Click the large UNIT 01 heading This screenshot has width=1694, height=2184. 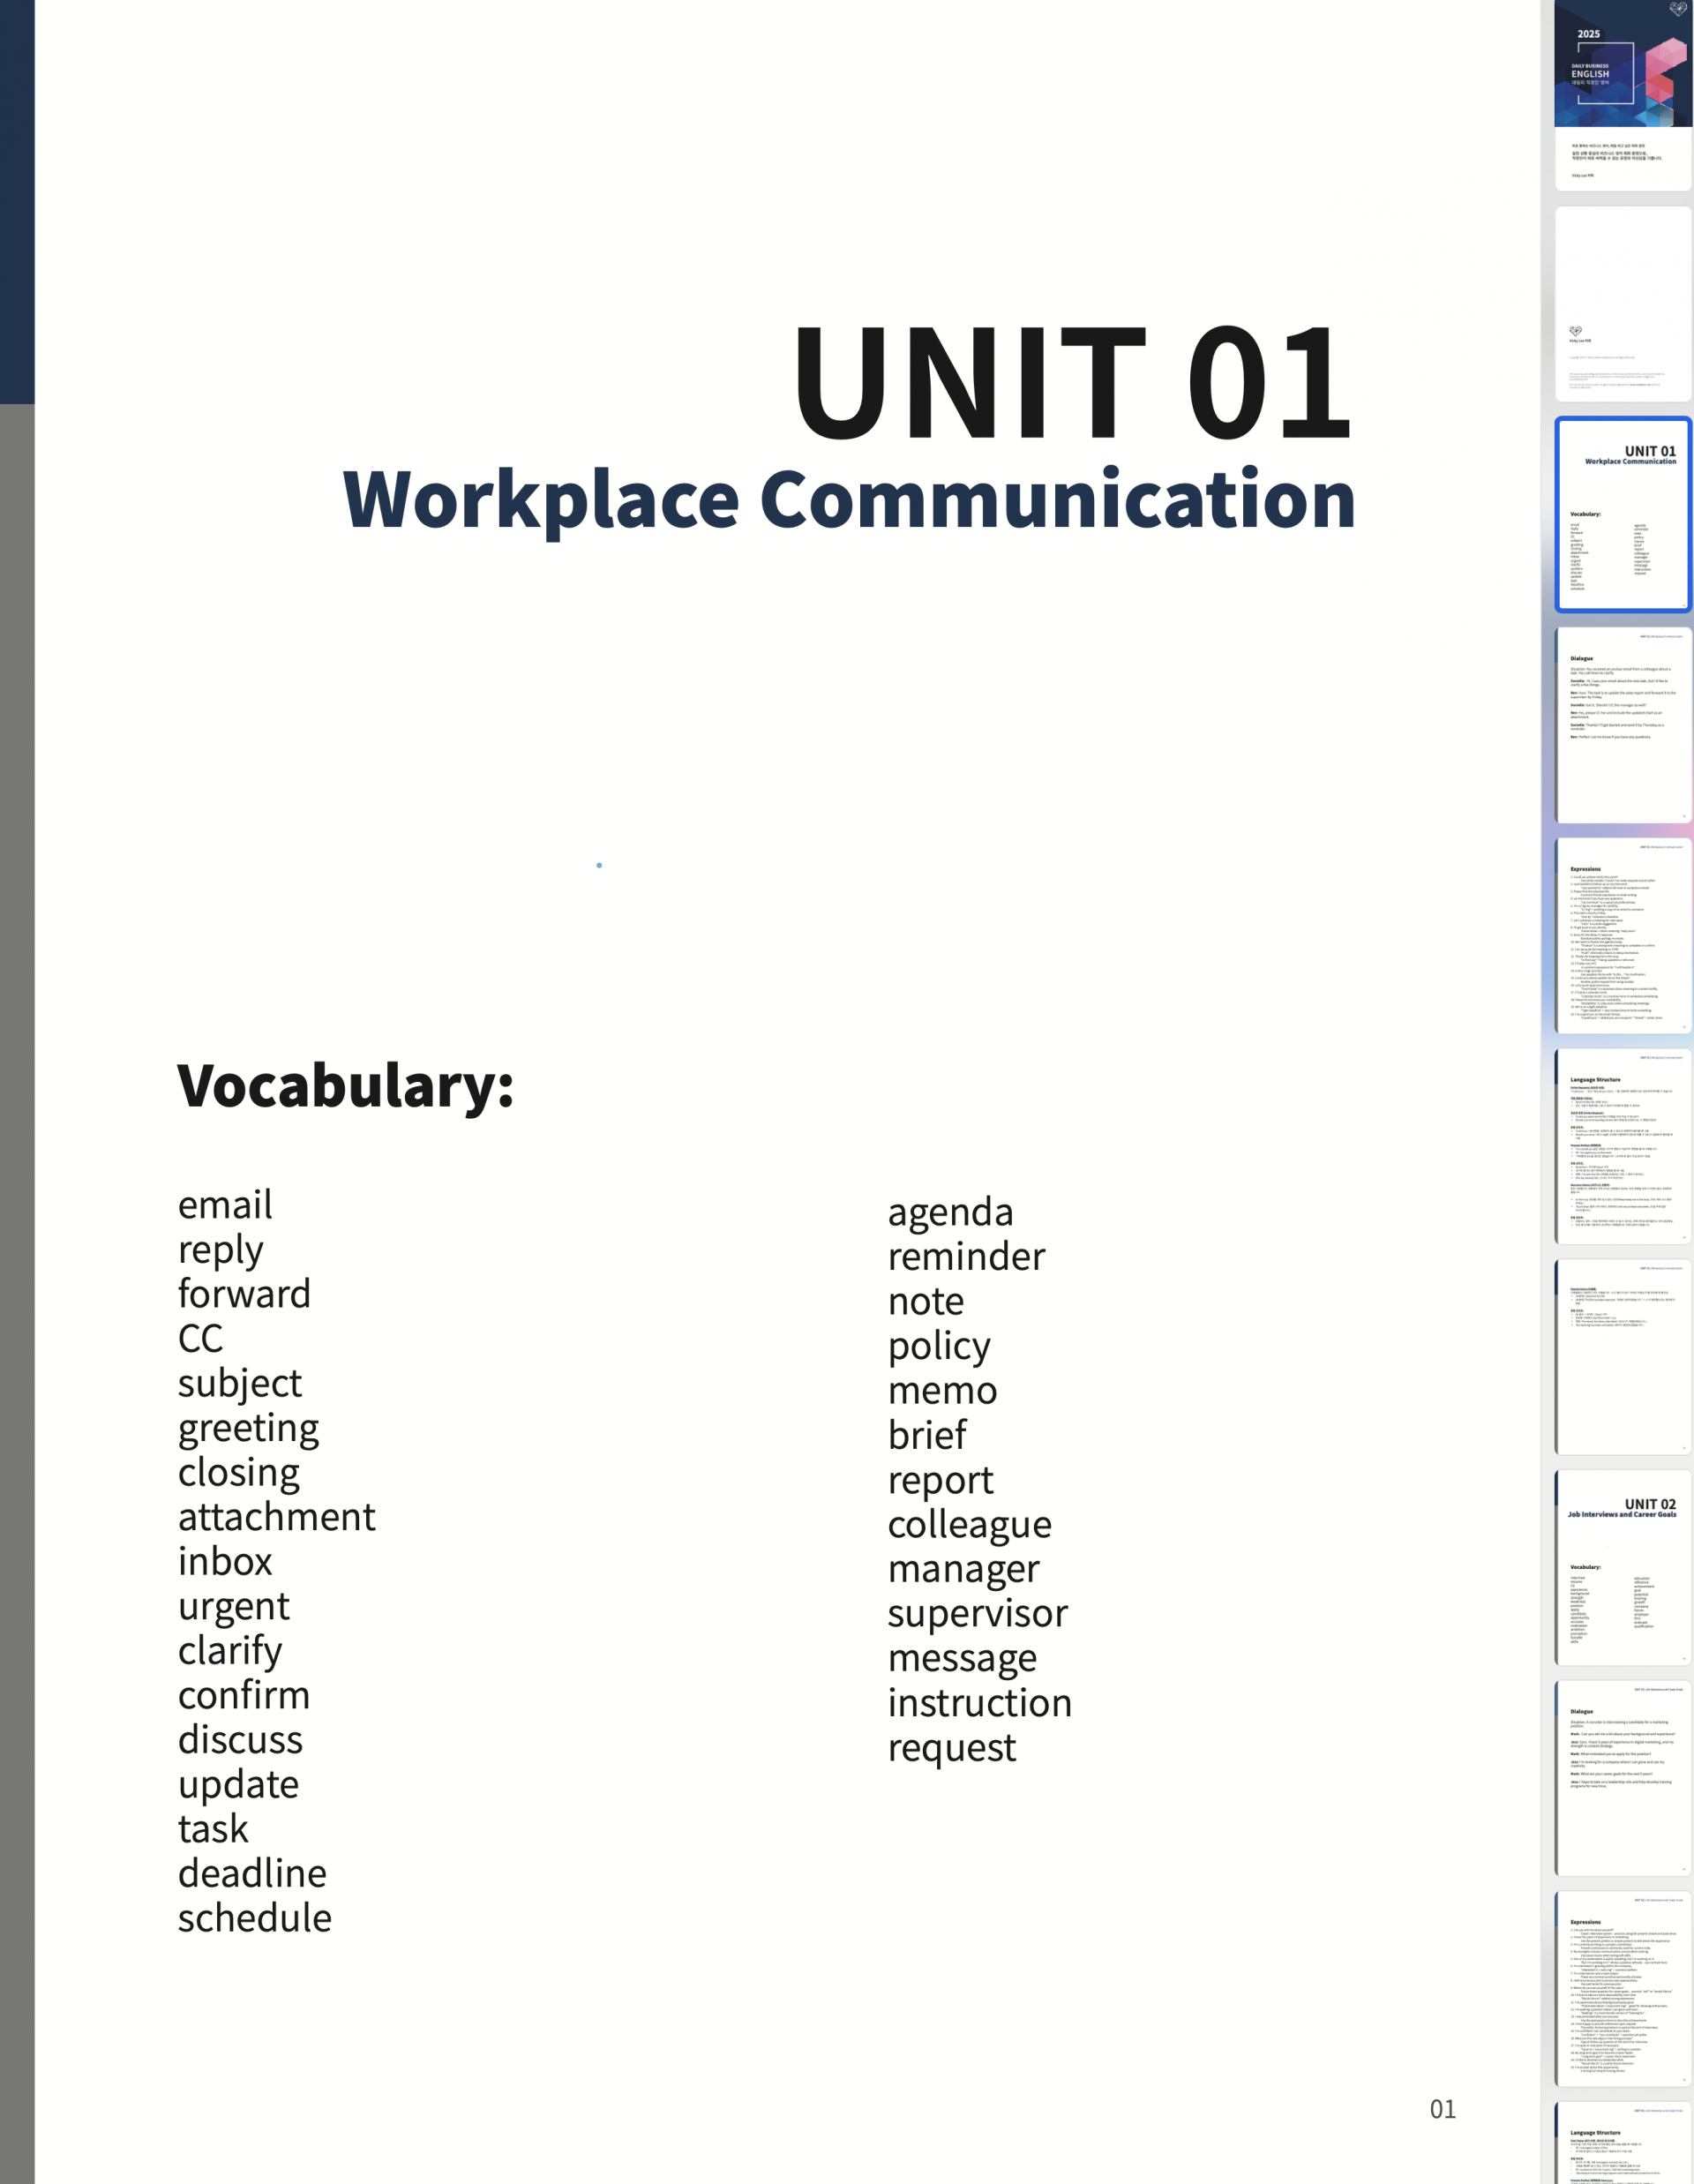(x=1072, y=383)
